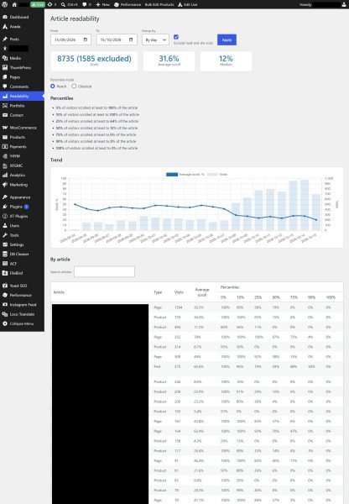The height and width of the screenshot is (504, 349).
Task: Click the Products box icon in sidebar
Action: (x=5, y=137)
